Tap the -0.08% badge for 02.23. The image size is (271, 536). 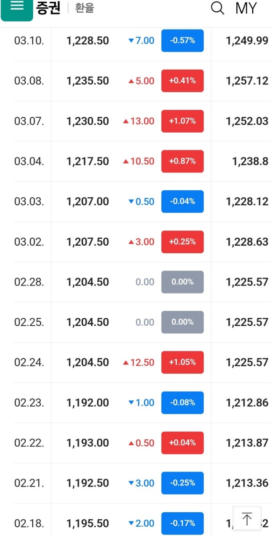click(183, 403)
